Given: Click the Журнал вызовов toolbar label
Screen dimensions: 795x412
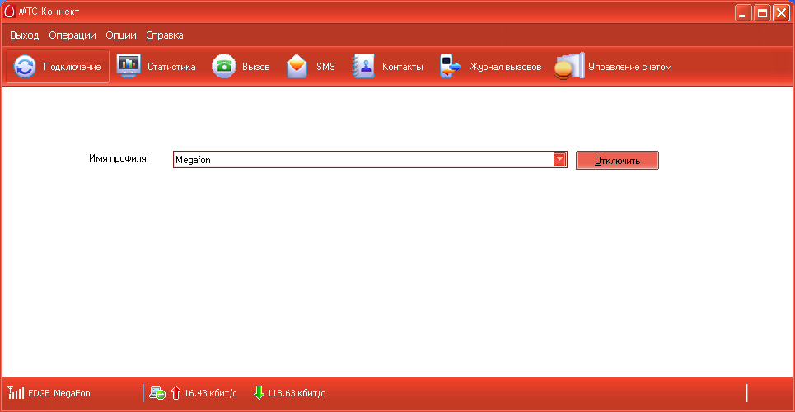Looking at the screenshot, I should click(x=505, y=67).
